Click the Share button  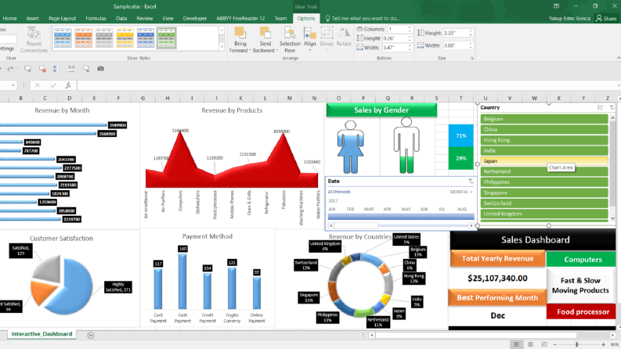[x=606, y=18]
